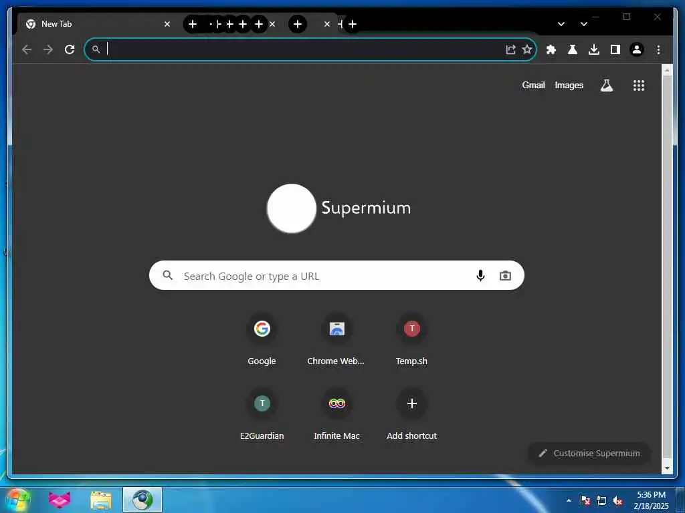Viewport: 685px width, 513px height.
Task: Show hidden tray icons arrow
Action: coord(569,500)
